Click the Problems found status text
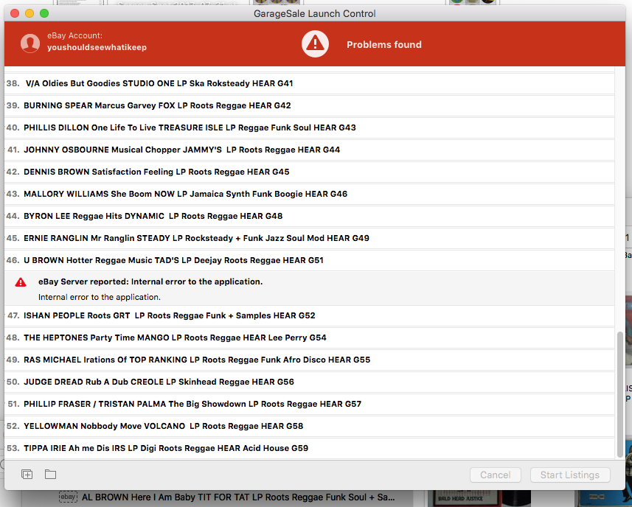The image size is (632, 507). (x=384, y=45)
